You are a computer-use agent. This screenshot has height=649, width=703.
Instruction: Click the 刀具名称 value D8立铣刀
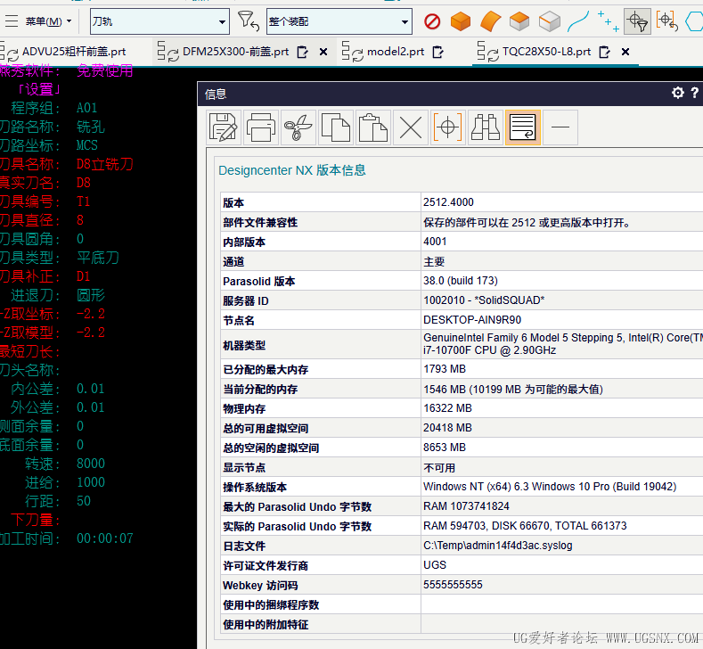click(104, 164)
